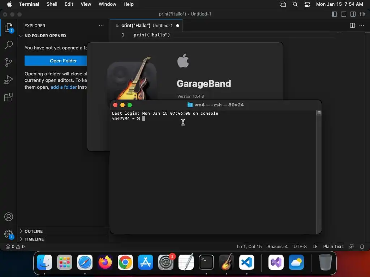Screen dimensions: 370x277
Task: Open Launchpad from the Dock
Action: click(x=65, y=262)
